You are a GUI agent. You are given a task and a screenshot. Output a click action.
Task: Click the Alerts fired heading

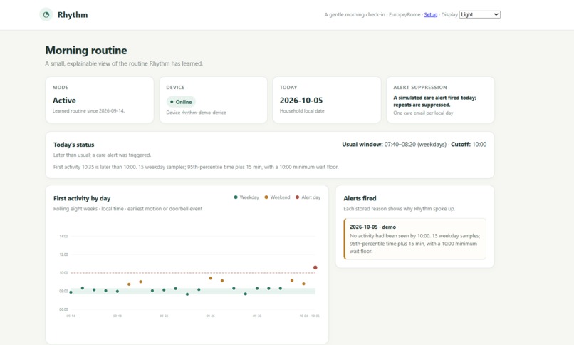pyautogui.click(x=360, y=198)
